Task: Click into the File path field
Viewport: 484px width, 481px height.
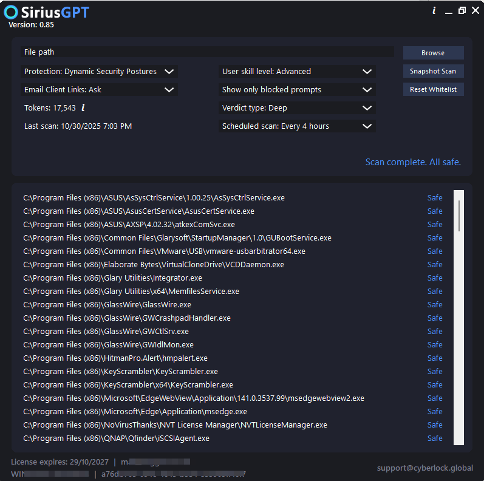Action: [x=207, y=52]
